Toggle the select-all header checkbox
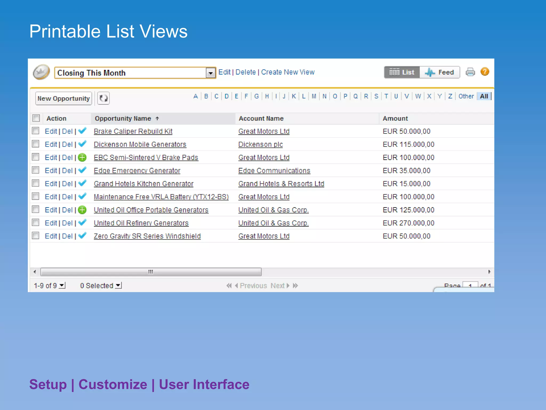Viewport: 546px width, 410px height. tap(36, 118)
